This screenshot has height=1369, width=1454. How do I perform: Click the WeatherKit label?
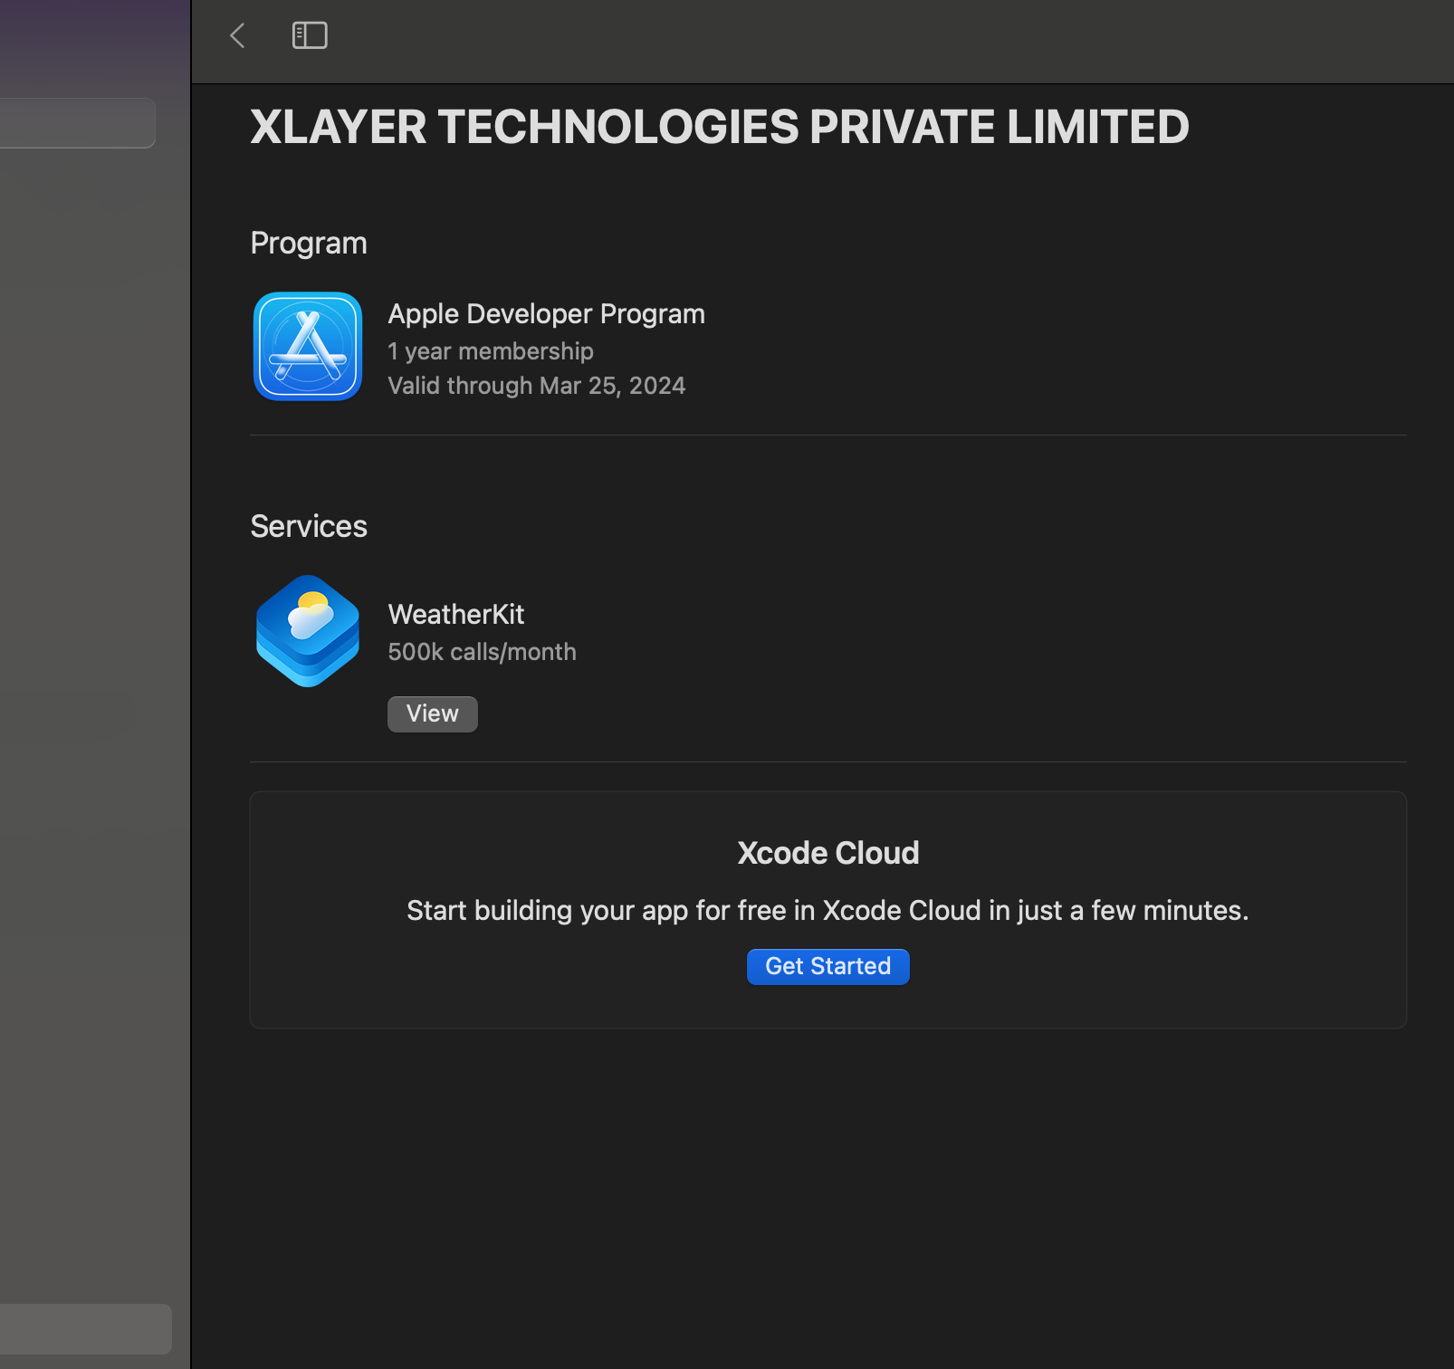point(456,615)
